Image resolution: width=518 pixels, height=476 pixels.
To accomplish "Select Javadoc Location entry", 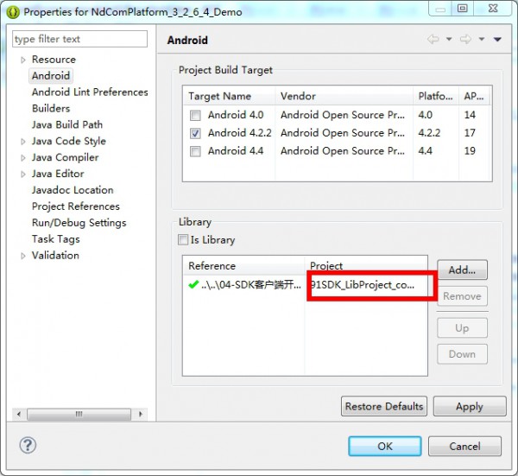I will 73,190.
